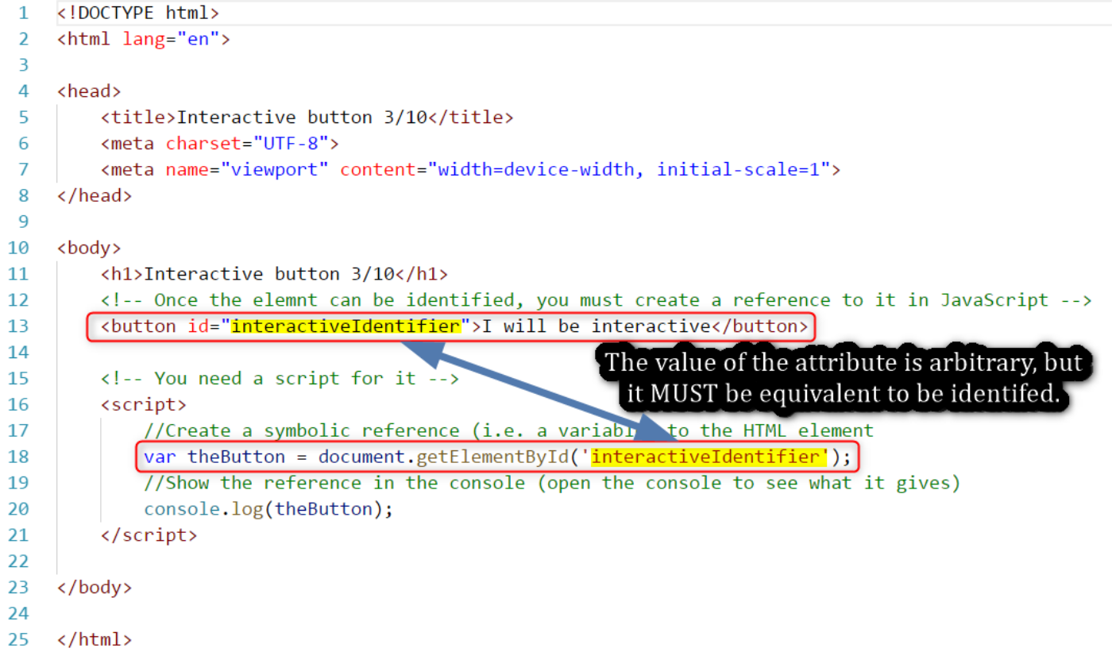Click the h1 heading element on line 11
Image resolution: width=1112 pixels, height=656 pixels.
pyautogui.click(x=274, y=273)
